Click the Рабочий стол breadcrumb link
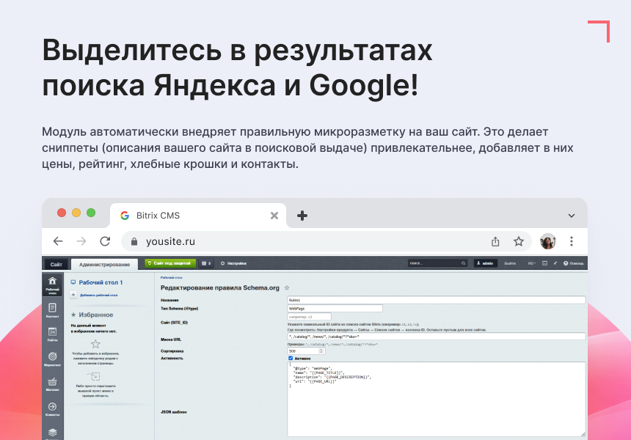631x440 pixels. tap(172, 277)
